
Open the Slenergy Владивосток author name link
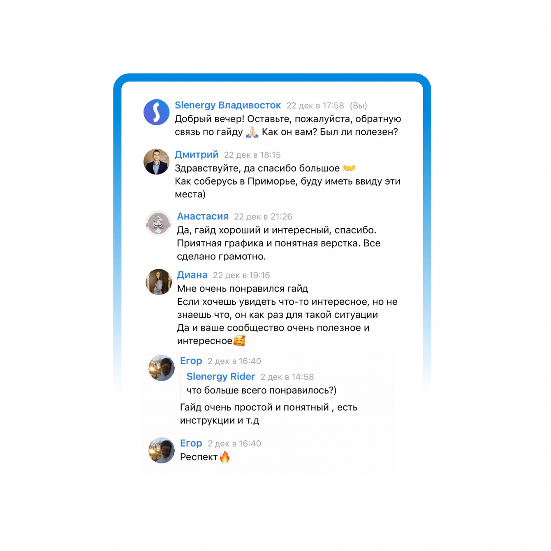(228, 105)
